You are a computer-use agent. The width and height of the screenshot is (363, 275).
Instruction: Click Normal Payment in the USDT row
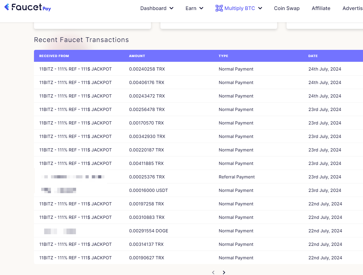coord(236,190)
